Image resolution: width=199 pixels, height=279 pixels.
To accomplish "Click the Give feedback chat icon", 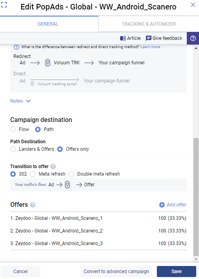I will coord(148,38).
